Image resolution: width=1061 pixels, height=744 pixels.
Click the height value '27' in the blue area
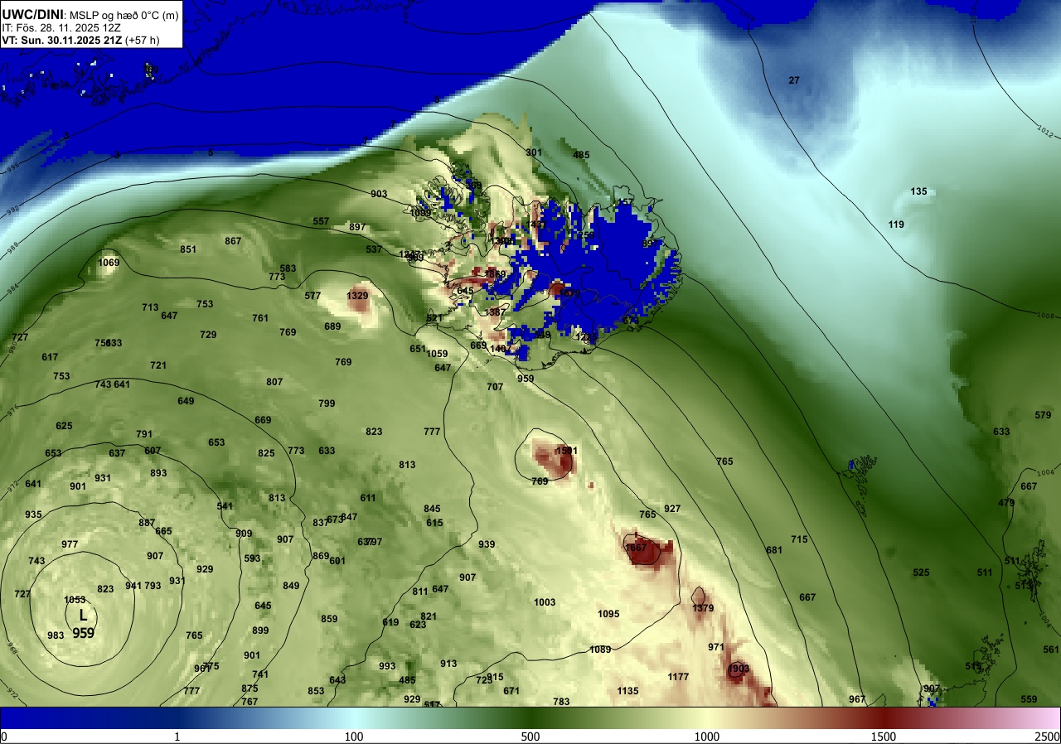tap(794, 80)
